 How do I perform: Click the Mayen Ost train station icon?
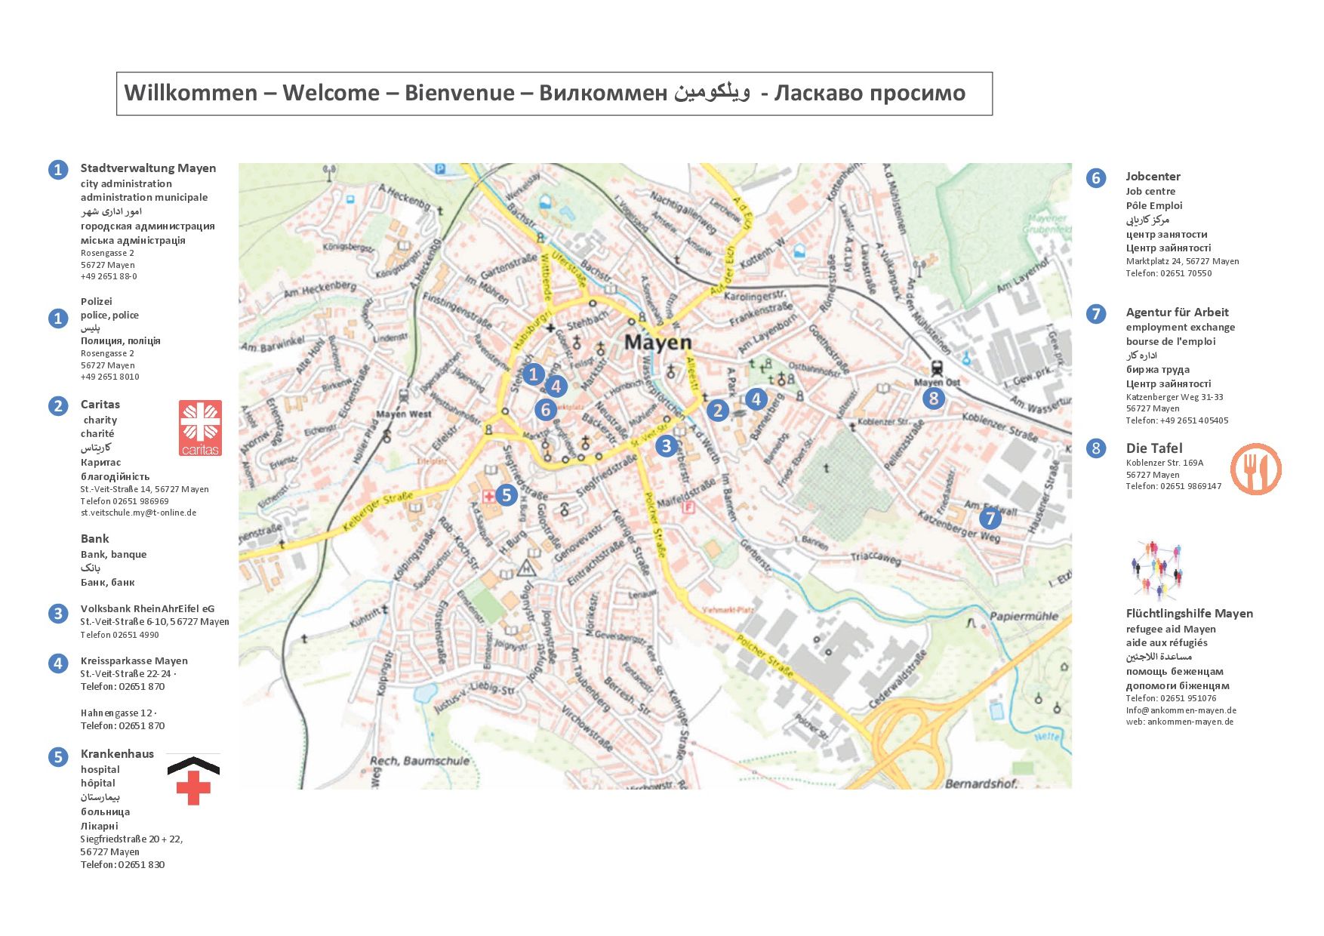pyautogui.click(x=937, y=368)
